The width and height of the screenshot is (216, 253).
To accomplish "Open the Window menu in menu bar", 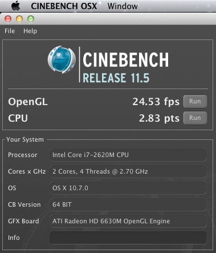I will point(123,6).
